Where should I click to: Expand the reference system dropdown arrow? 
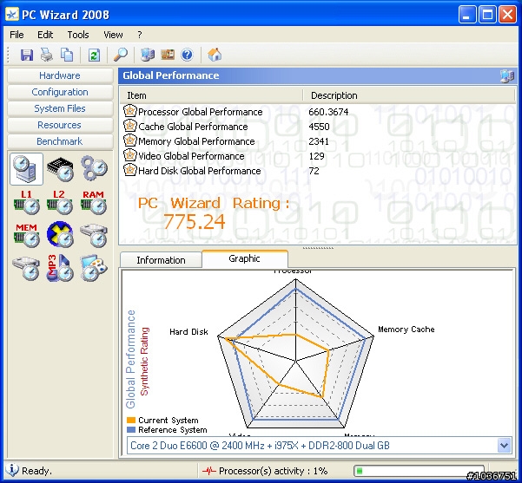(504, 446)
